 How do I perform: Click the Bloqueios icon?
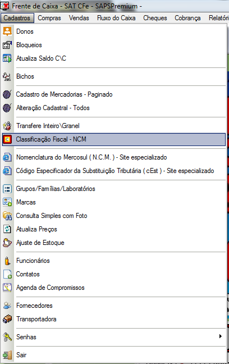click(x=7, y=45)
